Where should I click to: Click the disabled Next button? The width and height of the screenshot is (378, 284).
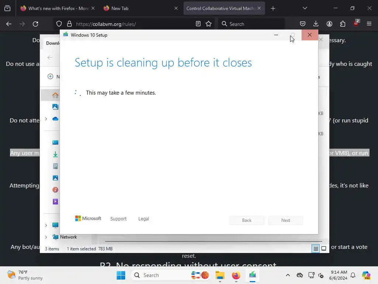286,220
